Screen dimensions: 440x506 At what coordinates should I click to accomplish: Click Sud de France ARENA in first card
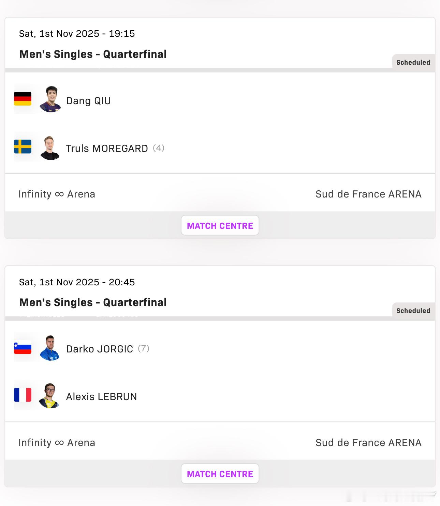coord(368,194)
